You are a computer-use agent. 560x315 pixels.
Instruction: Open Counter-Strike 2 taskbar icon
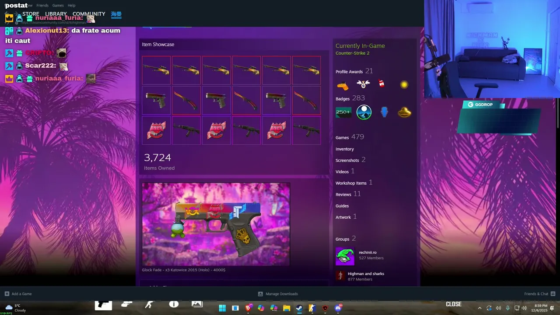312,308
